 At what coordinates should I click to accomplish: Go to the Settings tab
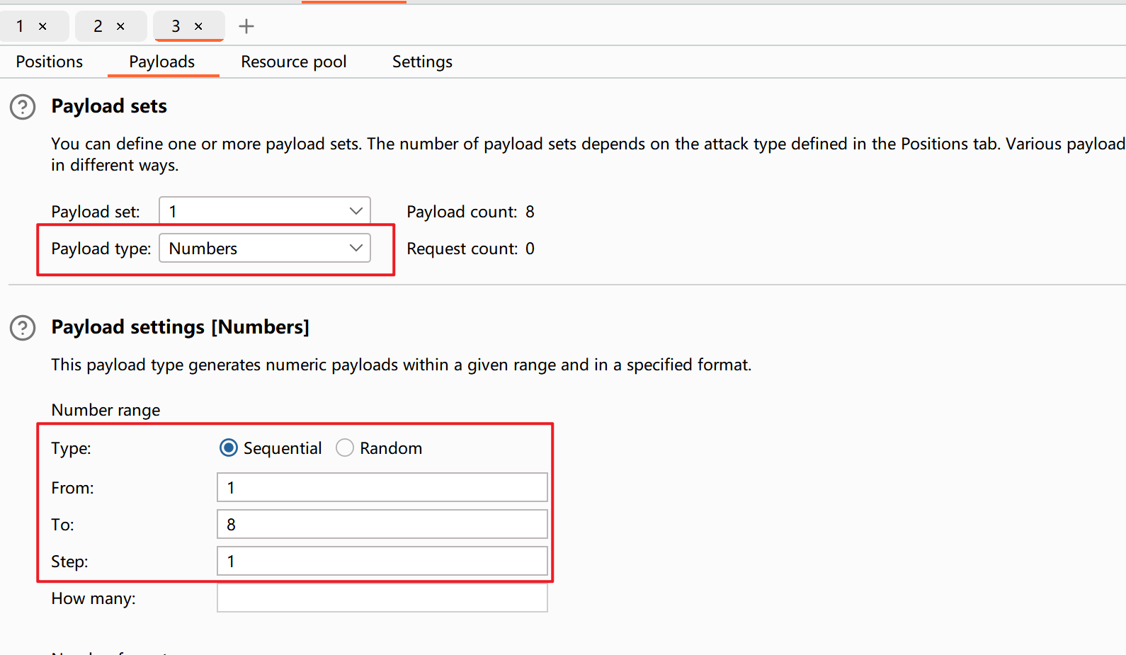point(422,62)
